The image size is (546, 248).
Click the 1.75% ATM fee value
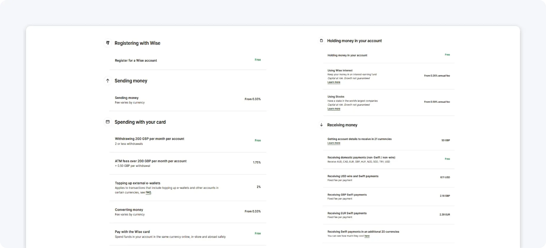pos(257,162)
